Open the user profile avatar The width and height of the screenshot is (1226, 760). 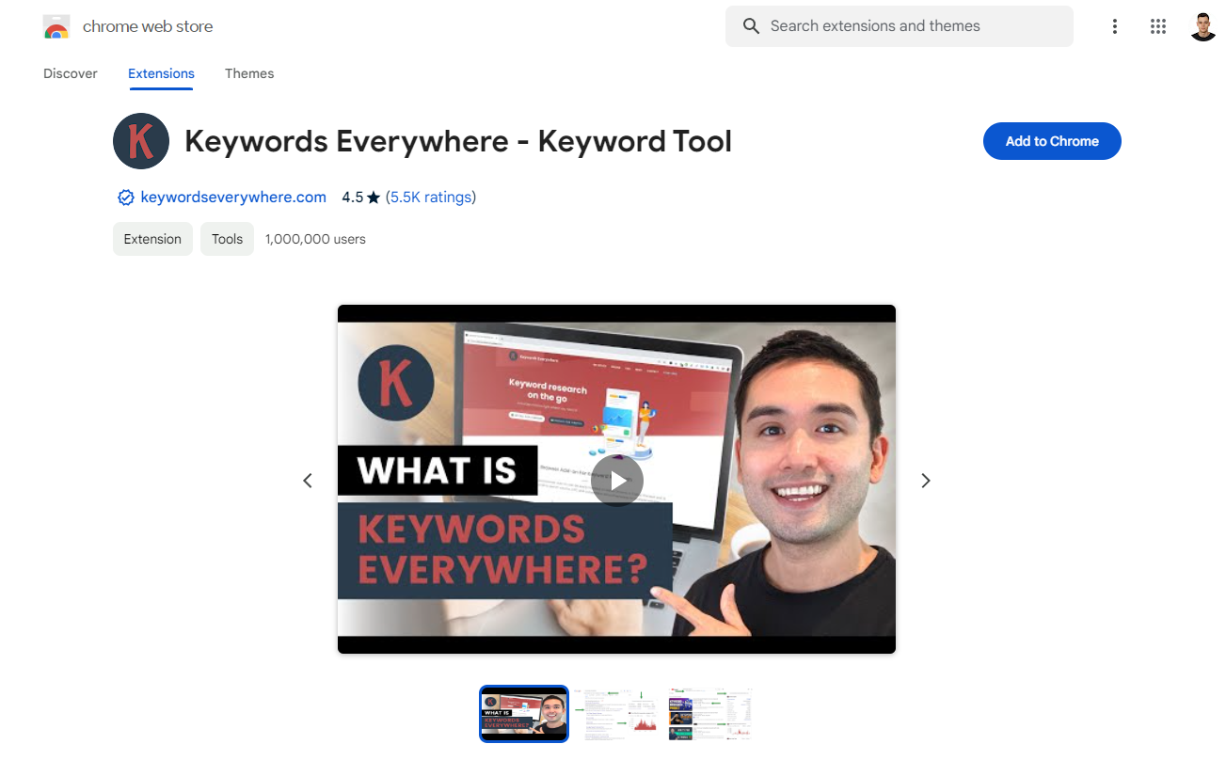pos(1203,26)
